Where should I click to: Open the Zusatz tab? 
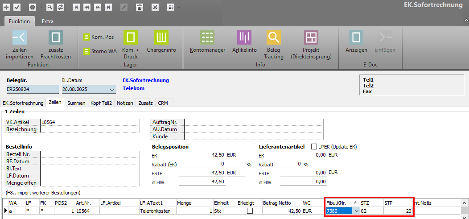click(x=146, y=103)
